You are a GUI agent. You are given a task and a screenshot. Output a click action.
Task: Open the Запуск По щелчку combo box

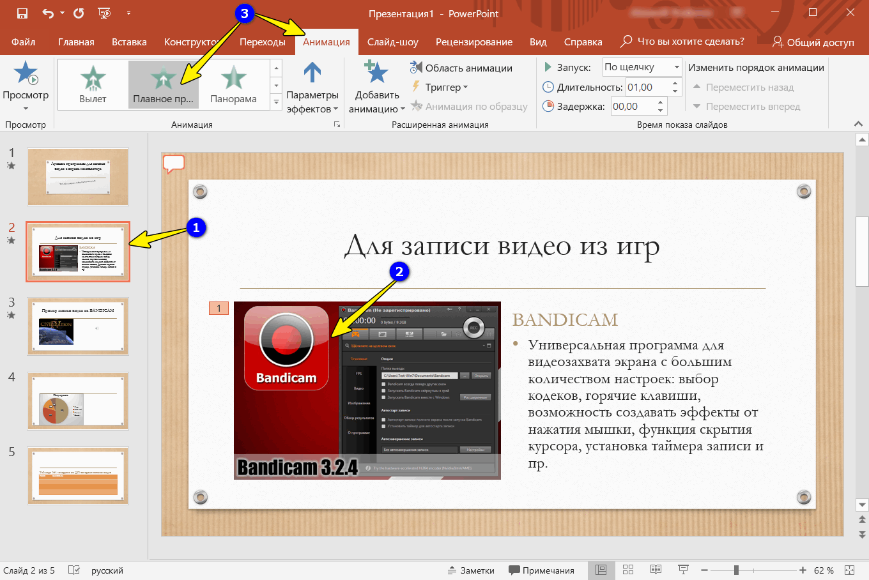pos(643,67)
